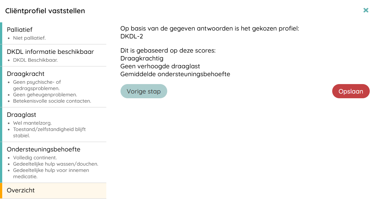The image size is (377, 205).
Task: Click 'Toestand/zelfstandigheid blijft stabiel.' answer
Action: [49, 133]
